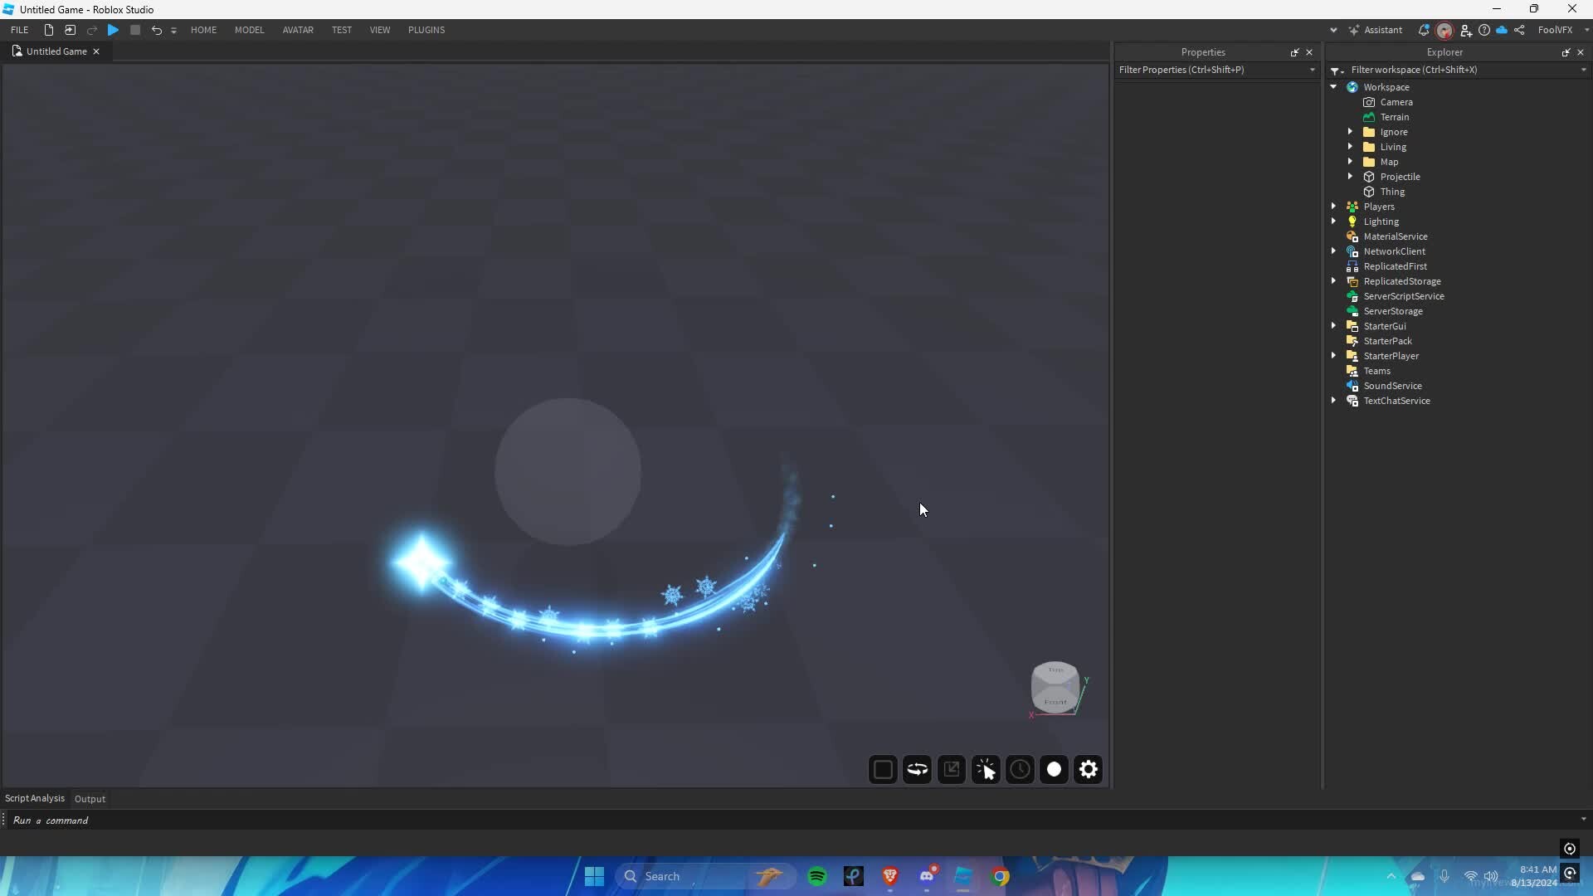Image resolution: width=1593 pixels, height=896 pixels.
Task: Click the Run script button in the toolbar
Action: point(113,30)
